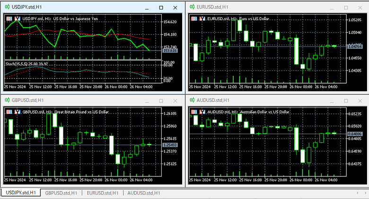Click 1.26105 on GBPUSD price scale
Screen dimensions: 369x199
(x=170, y=113)
